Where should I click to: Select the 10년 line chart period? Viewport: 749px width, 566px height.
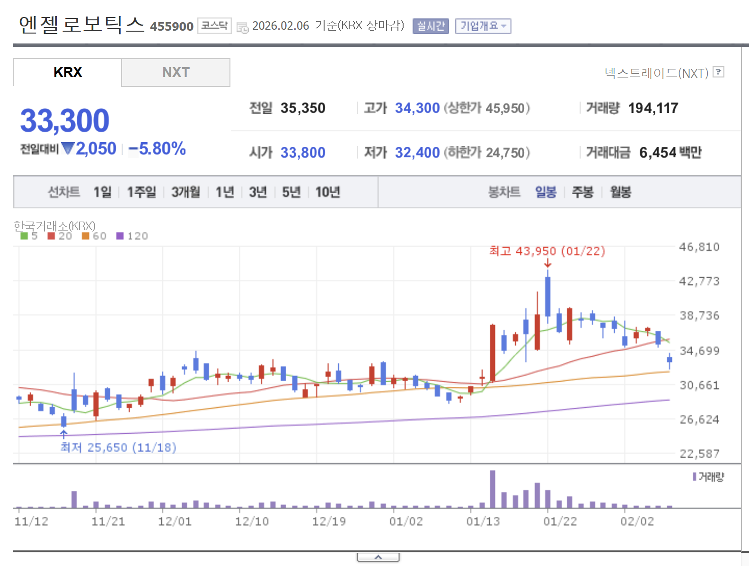click(327, 192)
